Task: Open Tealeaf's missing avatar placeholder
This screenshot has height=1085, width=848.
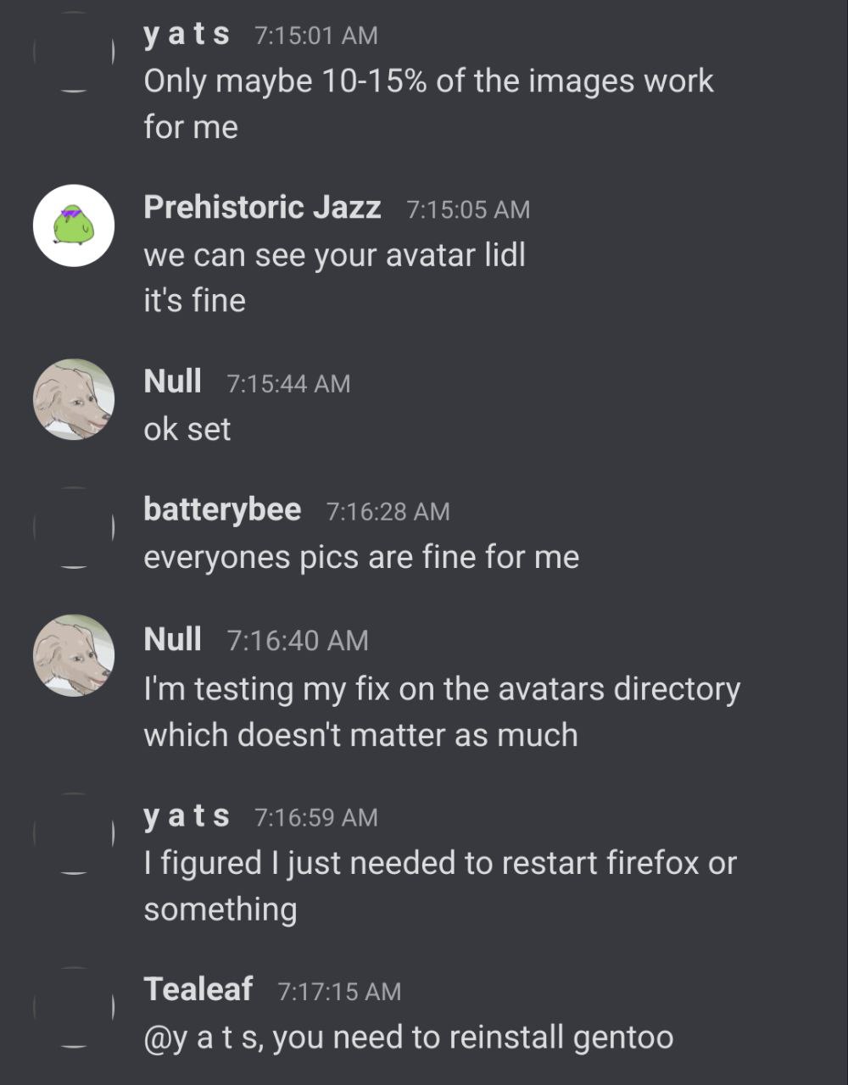Action: coord(73,1006)
